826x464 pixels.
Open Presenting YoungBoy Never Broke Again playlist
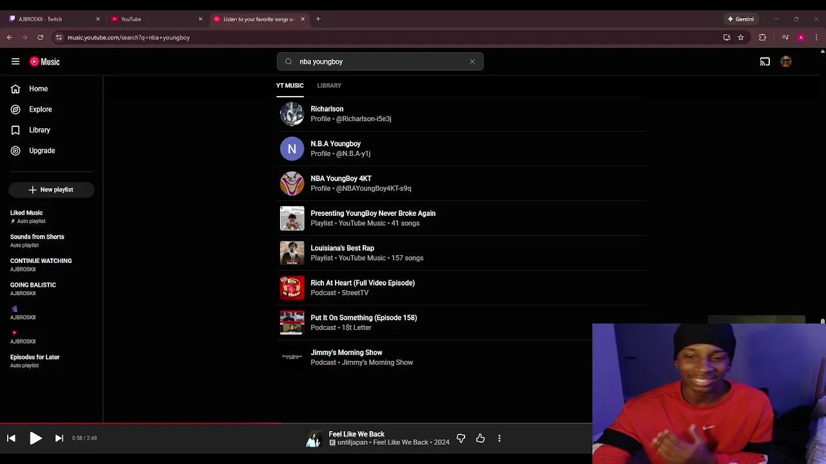tap(461, 218)
